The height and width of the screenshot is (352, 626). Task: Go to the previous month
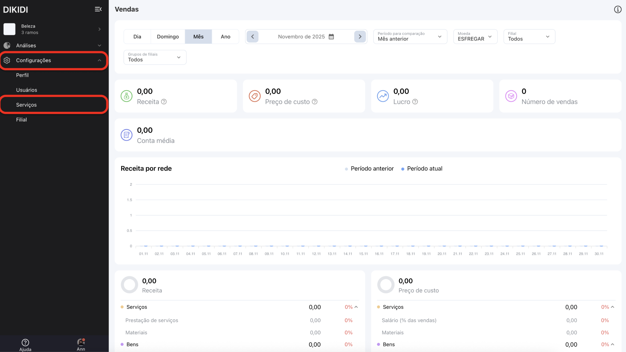tap(252, 37)
